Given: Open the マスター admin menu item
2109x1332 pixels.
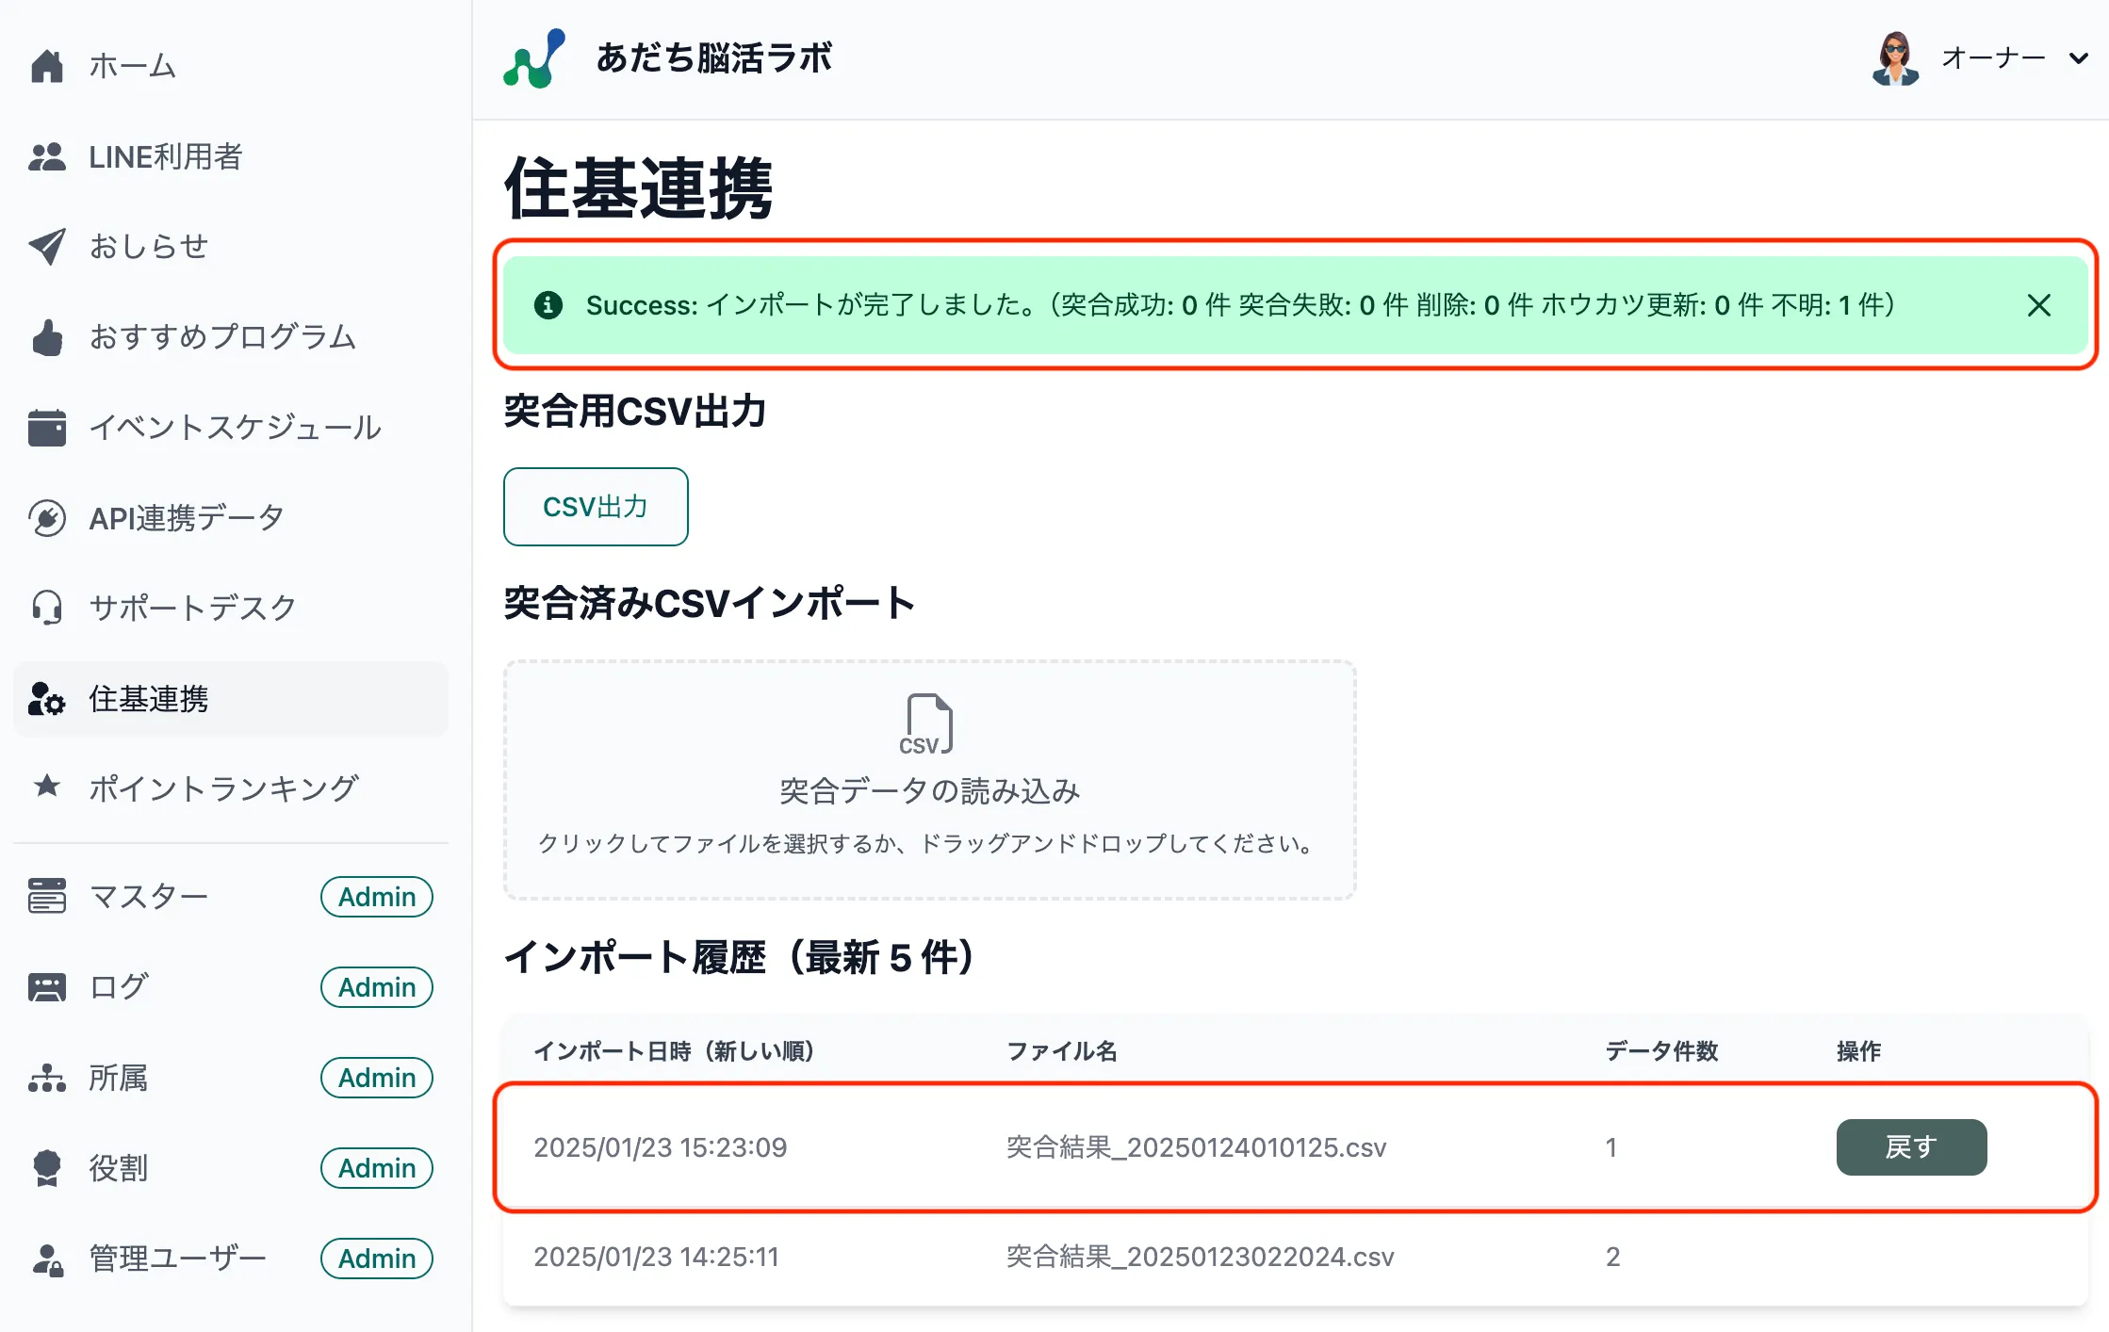Looking at the screenshot, I should click(149, 897).
